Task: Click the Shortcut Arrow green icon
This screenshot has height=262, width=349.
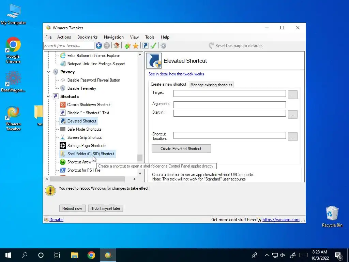Action: coord(63,162)
